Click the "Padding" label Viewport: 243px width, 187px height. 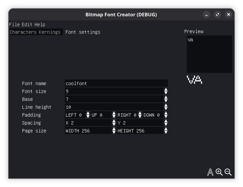tap(31, 115)
